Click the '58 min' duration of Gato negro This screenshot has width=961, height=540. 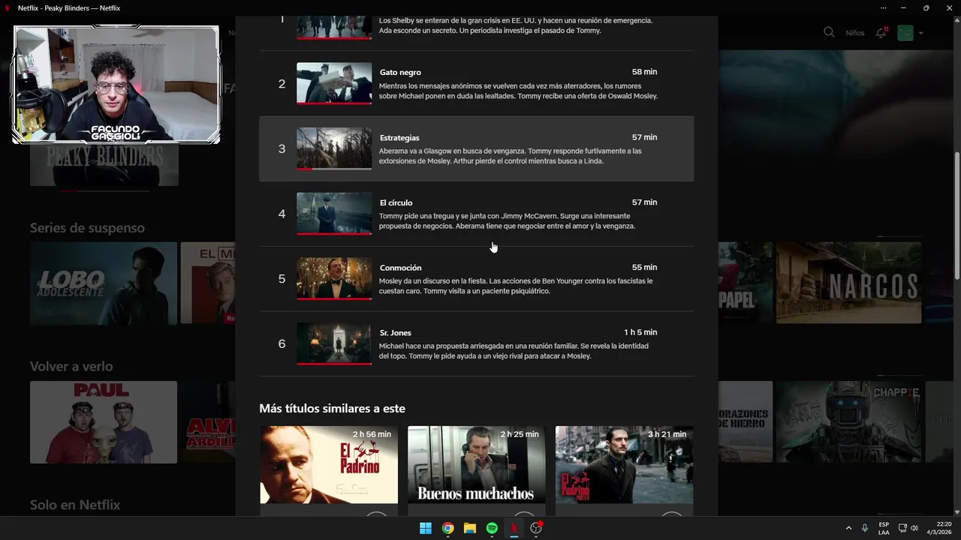pyautogui.click(x=644, y=72)
